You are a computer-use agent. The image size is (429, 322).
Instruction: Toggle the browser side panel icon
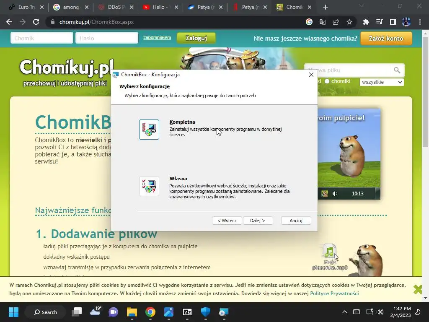click(393, 22)
